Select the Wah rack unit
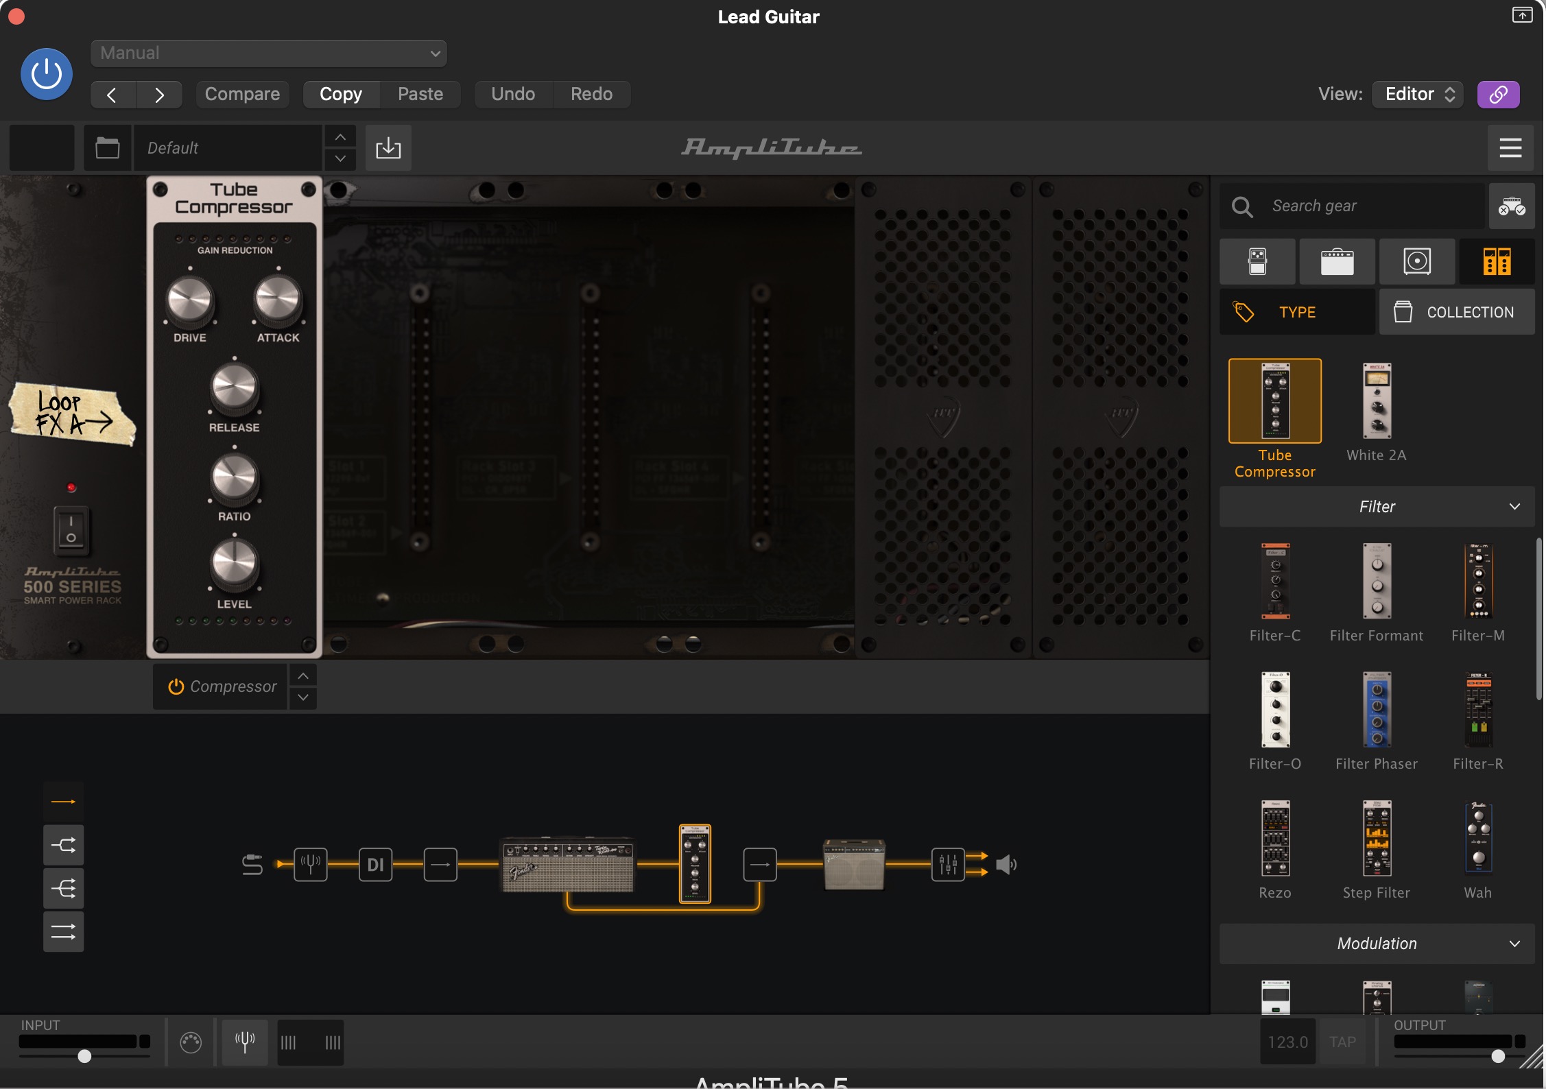 [1478, 838]
